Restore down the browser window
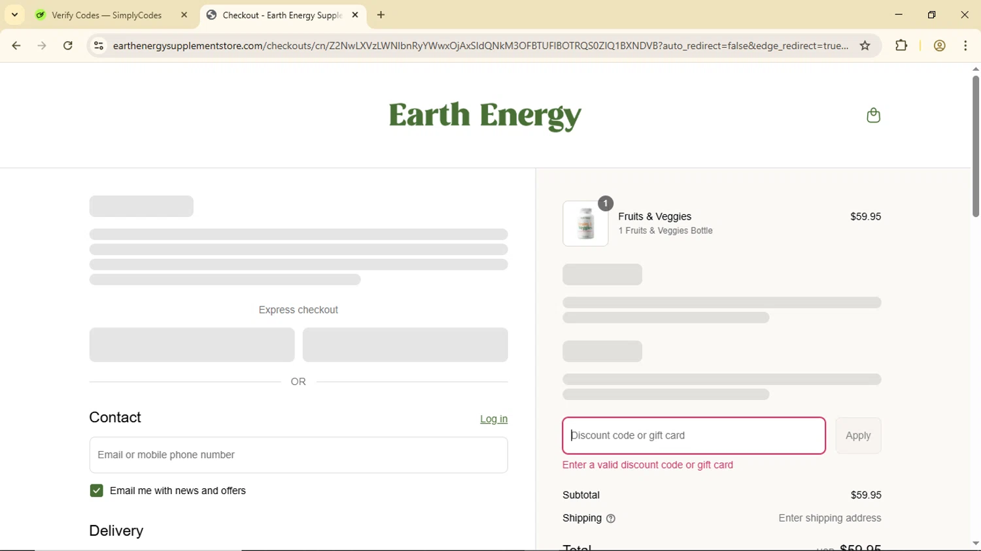 [932, 15]
